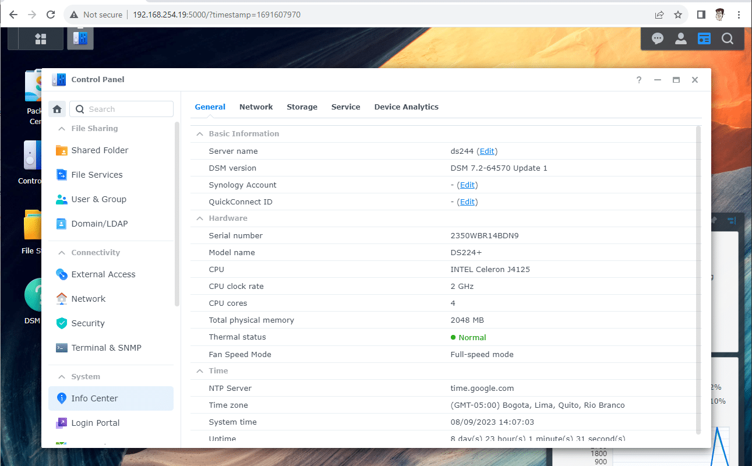Select the Control Panel taskbar icon

(x=80, y=39)
